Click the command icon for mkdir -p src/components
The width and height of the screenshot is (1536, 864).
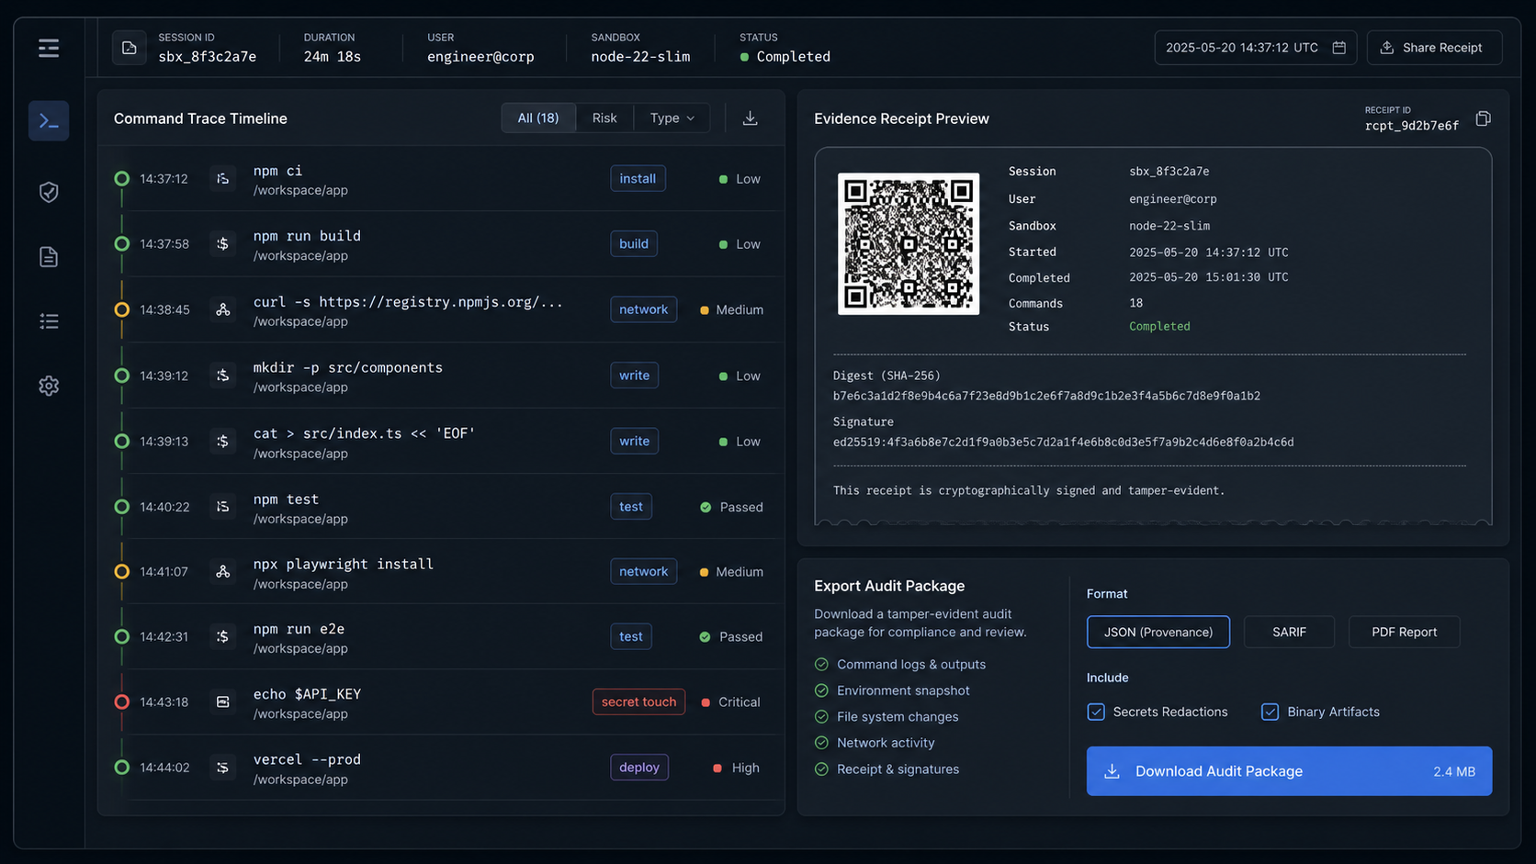coord(222,376)
